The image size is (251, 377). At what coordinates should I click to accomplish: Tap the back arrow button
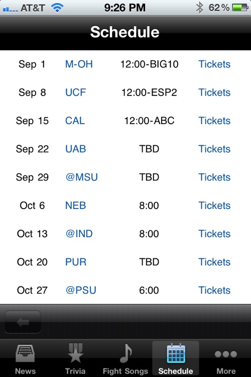tap(23, 322)
